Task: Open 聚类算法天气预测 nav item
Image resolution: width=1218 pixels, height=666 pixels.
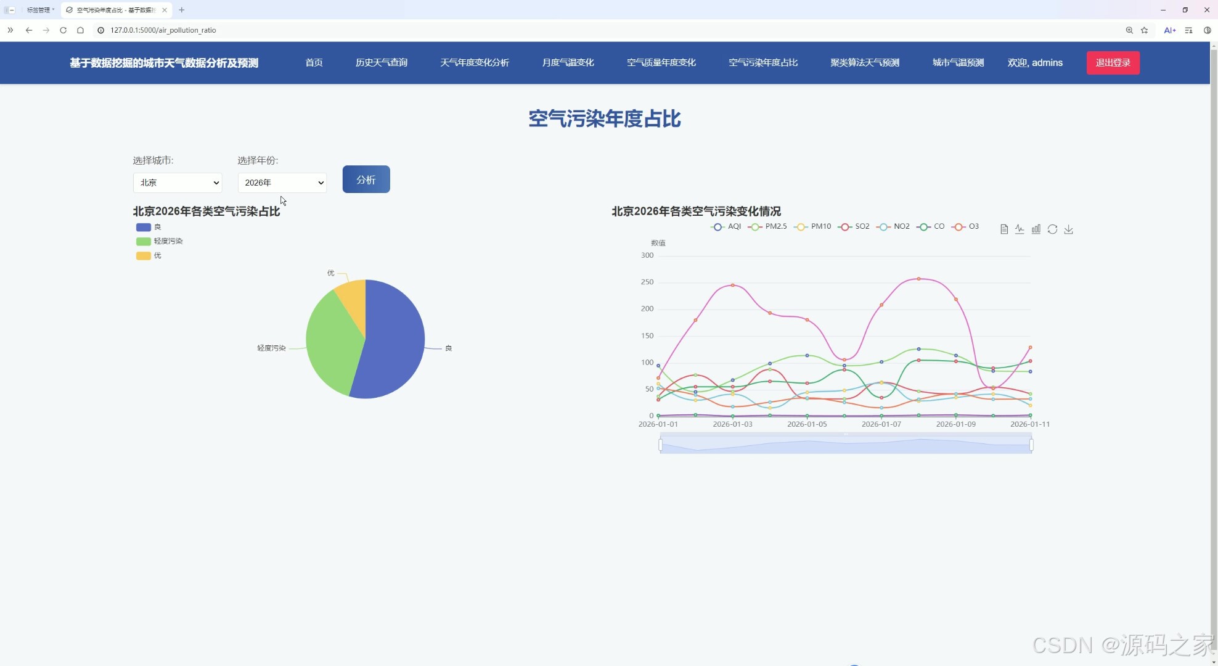Action: pyautogui.click(x=865, y=63)
